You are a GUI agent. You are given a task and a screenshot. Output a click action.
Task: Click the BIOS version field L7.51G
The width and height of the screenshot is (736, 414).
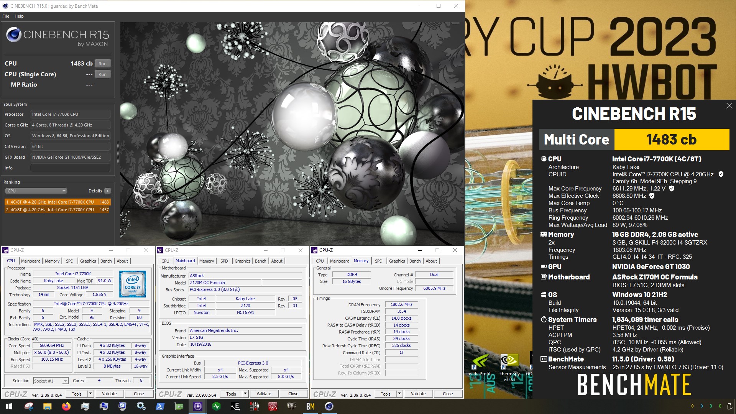pyautogui.click(x=245, y=337)
